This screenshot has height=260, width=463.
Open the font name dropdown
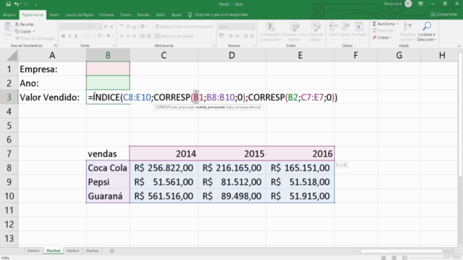[x=88, y=27]
